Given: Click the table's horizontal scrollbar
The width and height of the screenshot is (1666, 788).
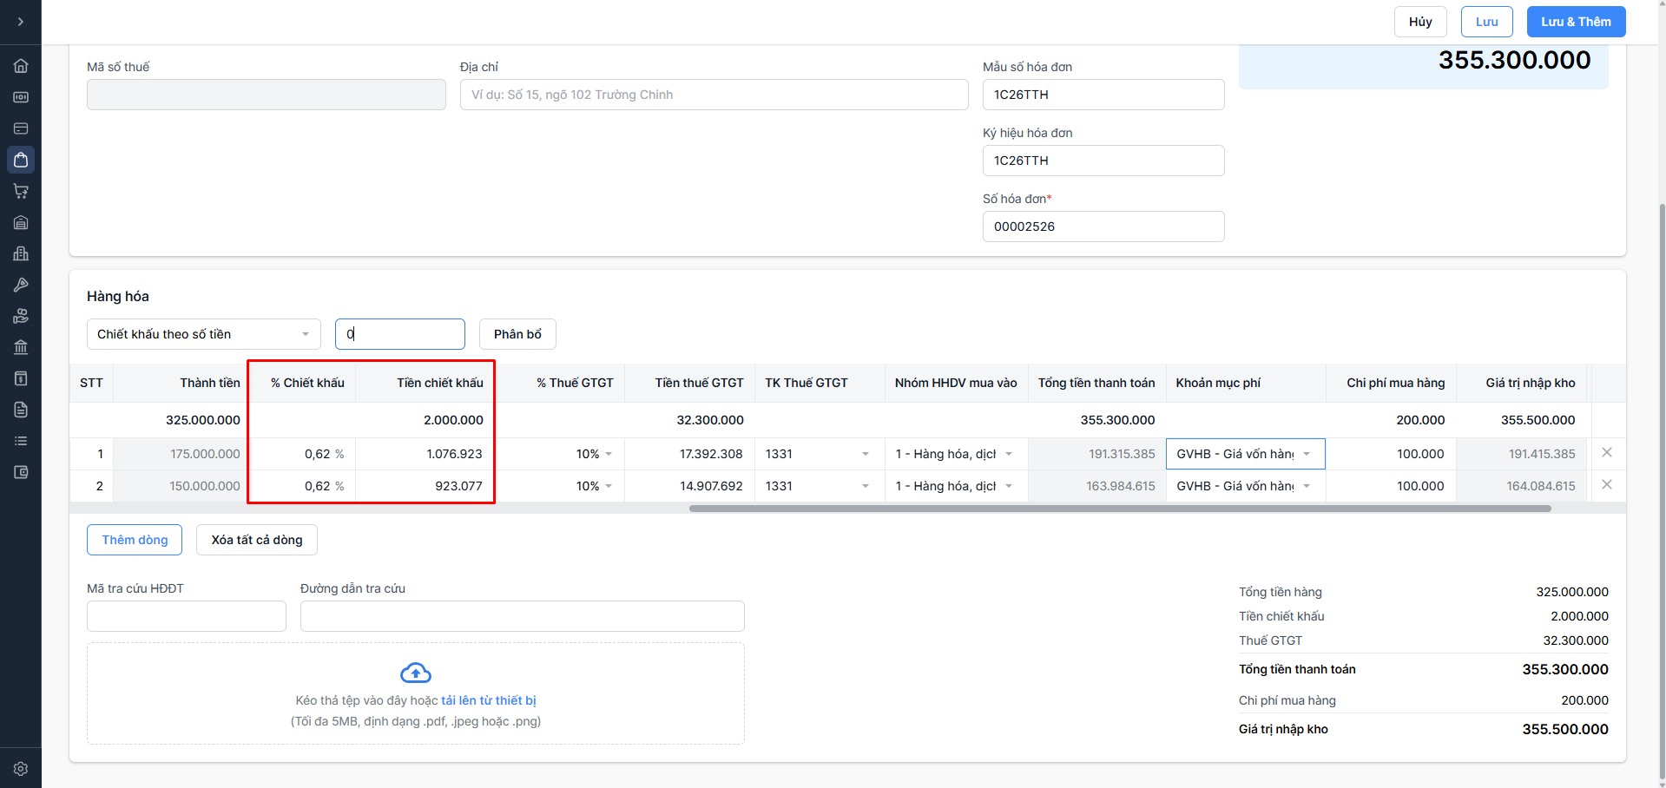Looking at the screenshot, I should pos(1119,509).
